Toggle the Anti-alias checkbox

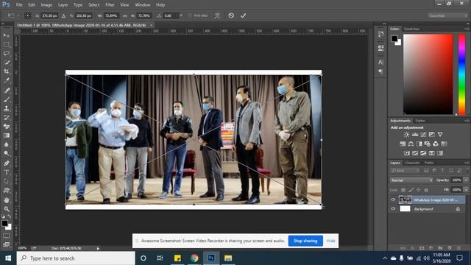click(190, 15)
